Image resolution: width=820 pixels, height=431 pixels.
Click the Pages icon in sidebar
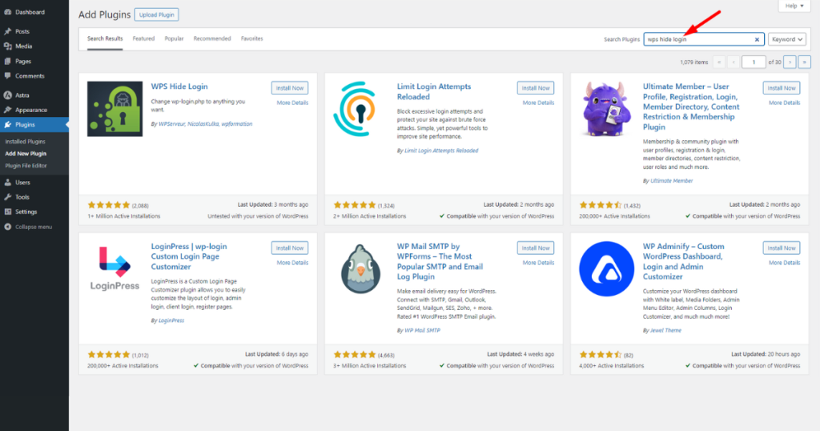(x=7, y=61)
